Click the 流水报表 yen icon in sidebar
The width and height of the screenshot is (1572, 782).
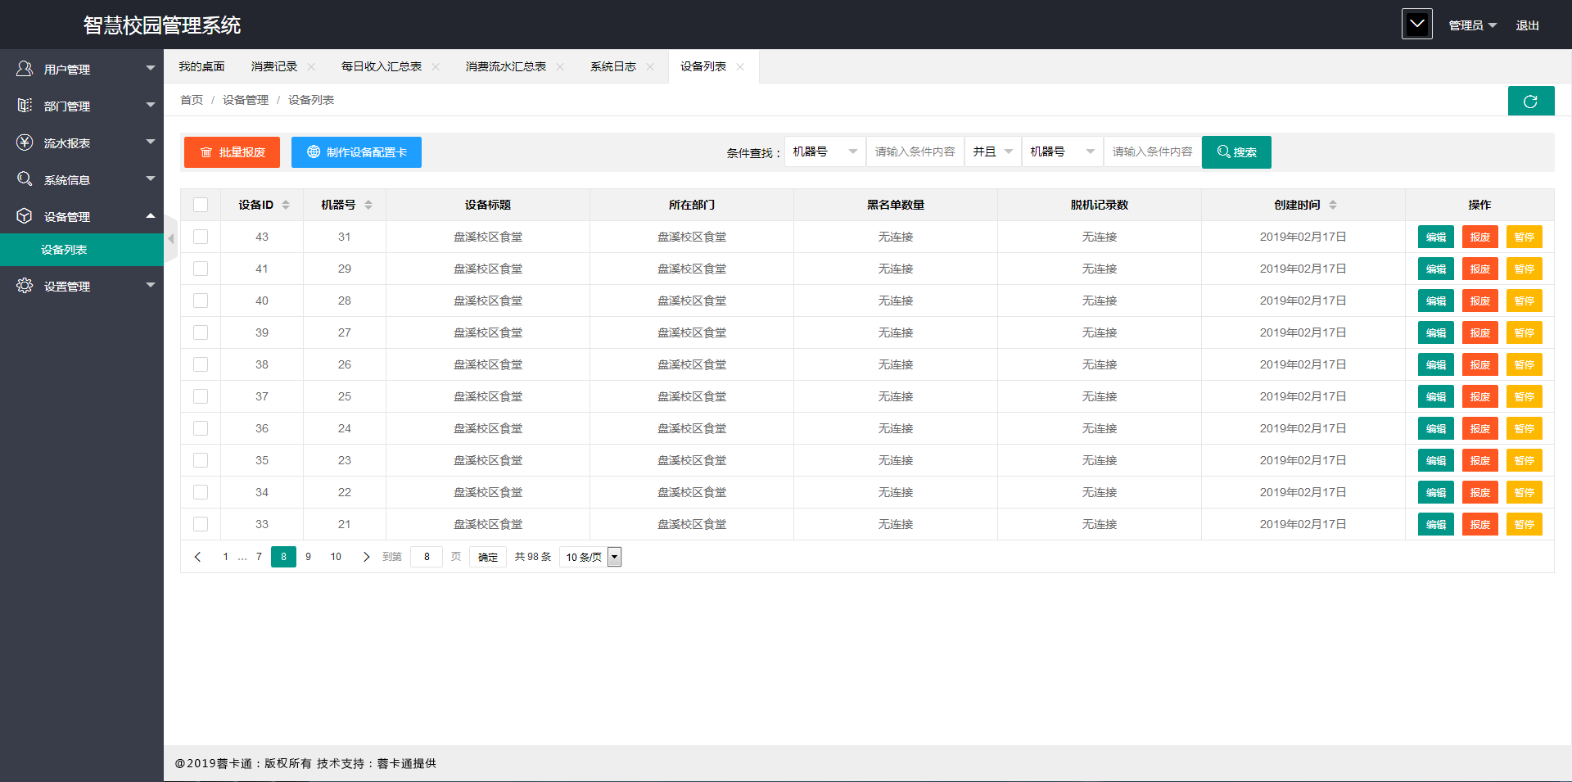(25, 142)
